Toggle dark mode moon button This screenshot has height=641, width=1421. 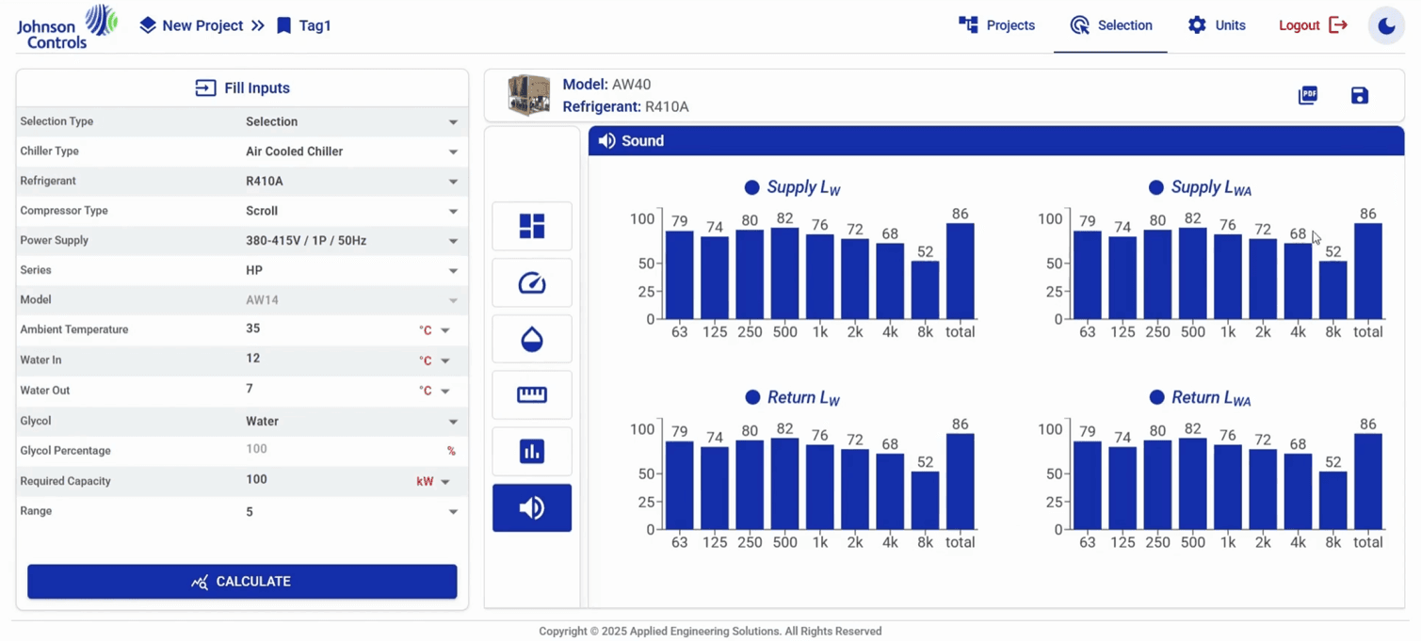(x=1386, y=25)
